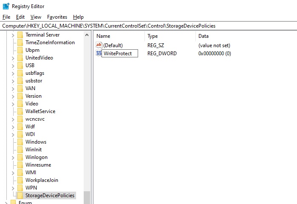The width and height of the screenshot is (297, 204).
Task: Click the usbstor key folder icon
Action: pyautogui.click(x=20, y=81)
